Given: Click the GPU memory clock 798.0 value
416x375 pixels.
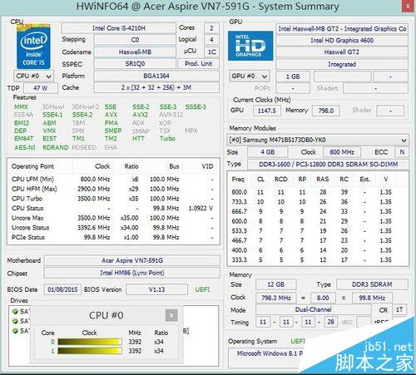Looking at the screenshot, I should point(326,111).
